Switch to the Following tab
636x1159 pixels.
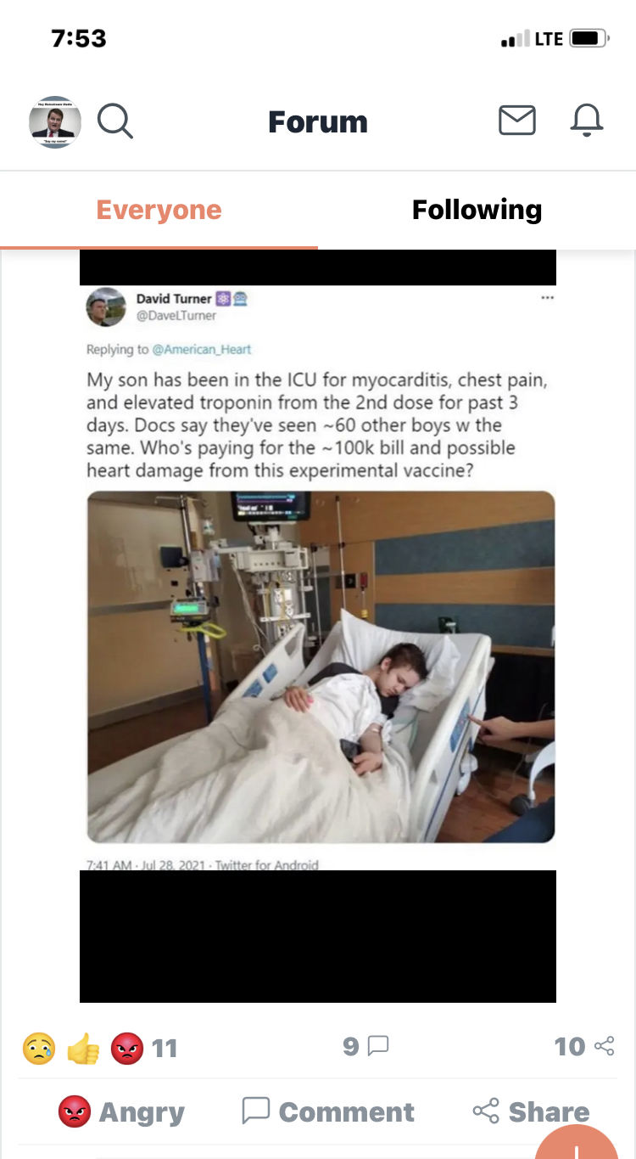(x=477, y=210)
